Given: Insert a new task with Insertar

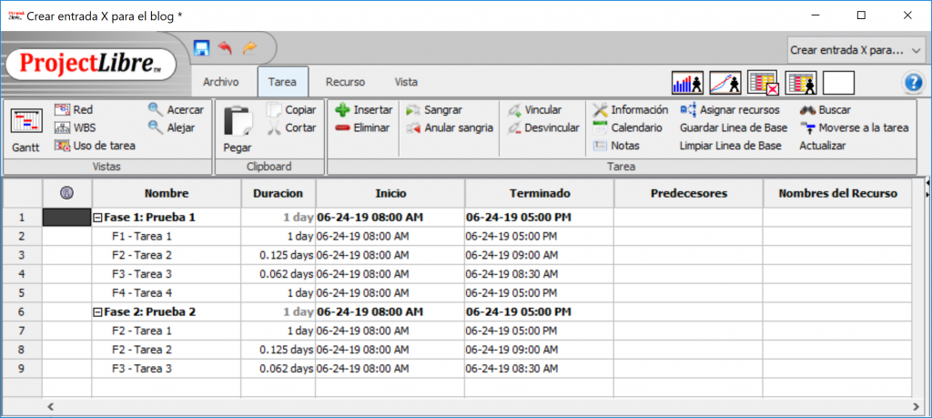Looking at the screenshot, I should (x=364, y=110).
